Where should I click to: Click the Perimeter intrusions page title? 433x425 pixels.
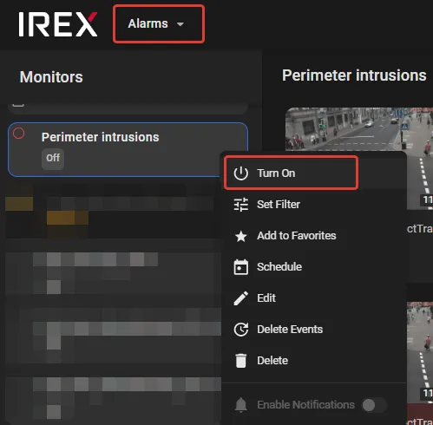pyautogui.click(x=354, y=75)
